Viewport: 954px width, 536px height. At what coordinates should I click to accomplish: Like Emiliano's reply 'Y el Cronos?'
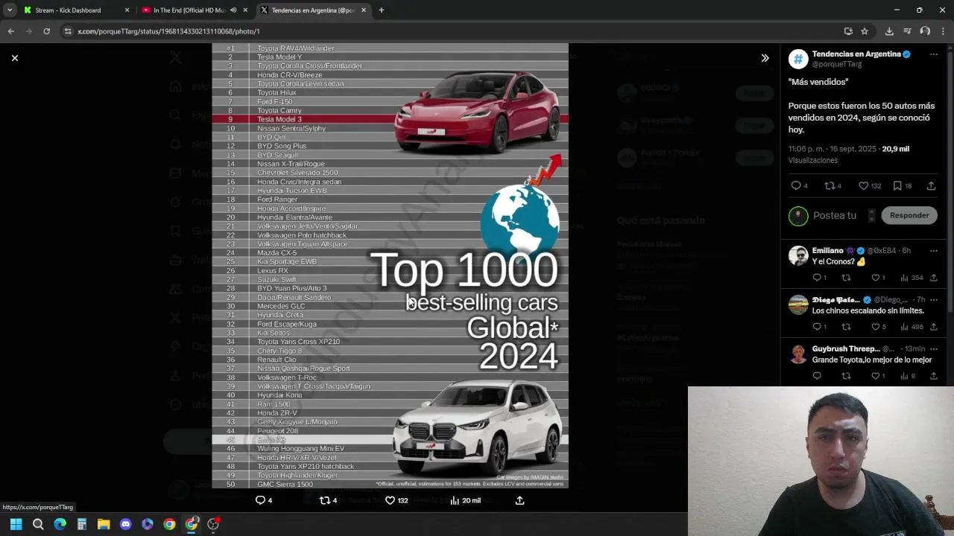pos(875,278)
